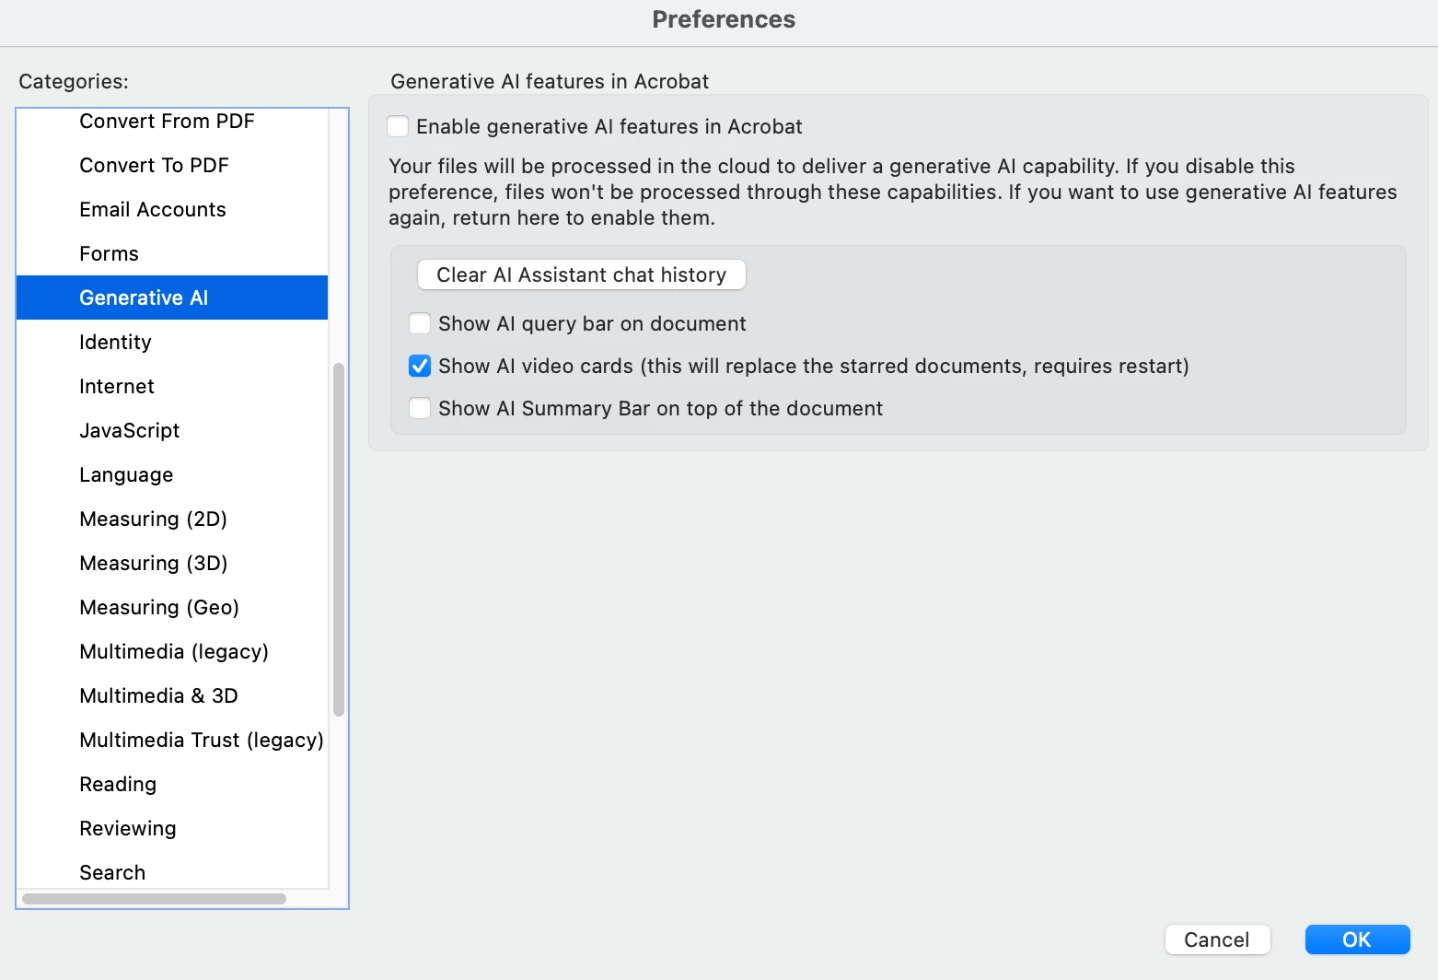Click the categories list vertical scrollbar
The image size is (1438, 980).
tap(339, 540)
